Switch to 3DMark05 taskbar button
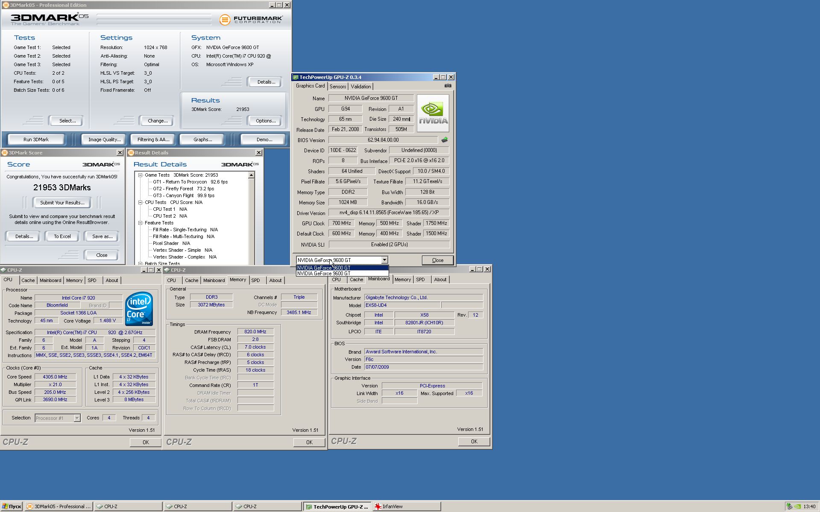This screenshot has width=820, height=512. pyautogui.click(x=58, y=506)
